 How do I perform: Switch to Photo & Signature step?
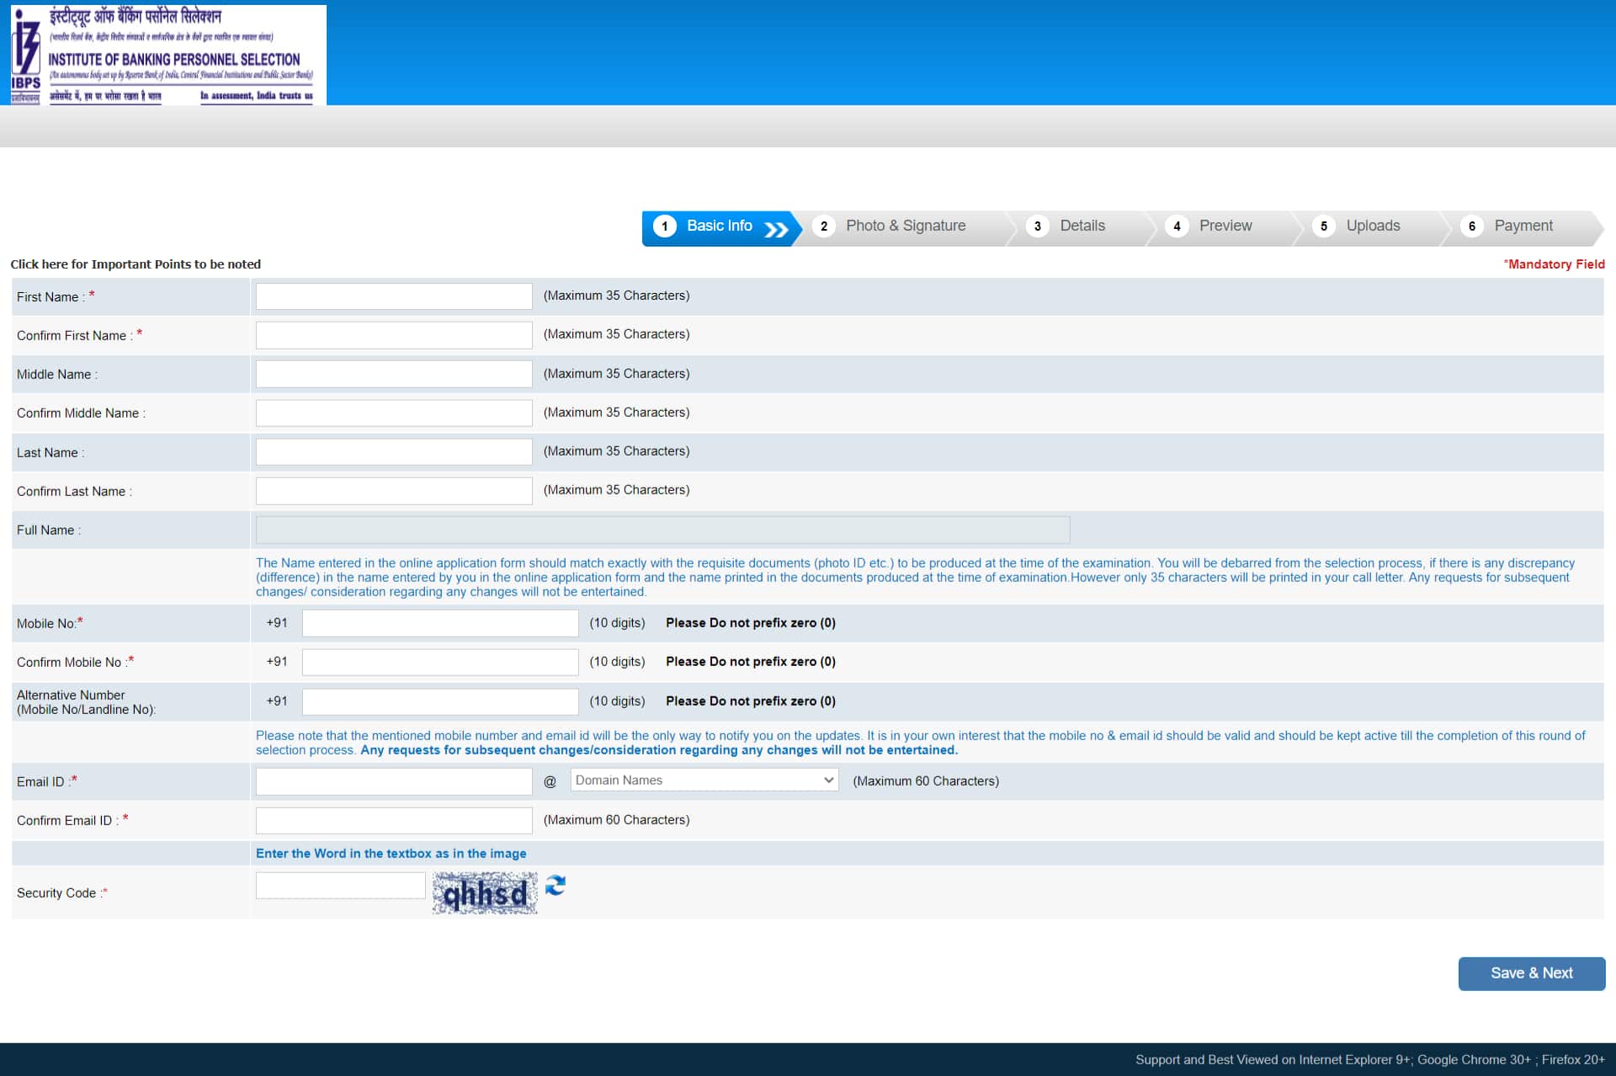905,226
